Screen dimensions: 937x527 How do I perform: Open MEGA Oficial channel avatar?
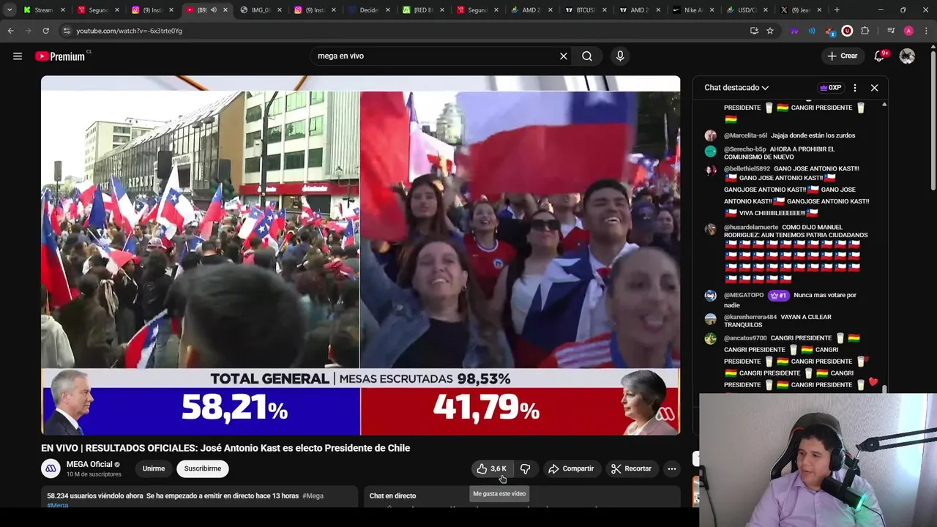tap(51, 468)
